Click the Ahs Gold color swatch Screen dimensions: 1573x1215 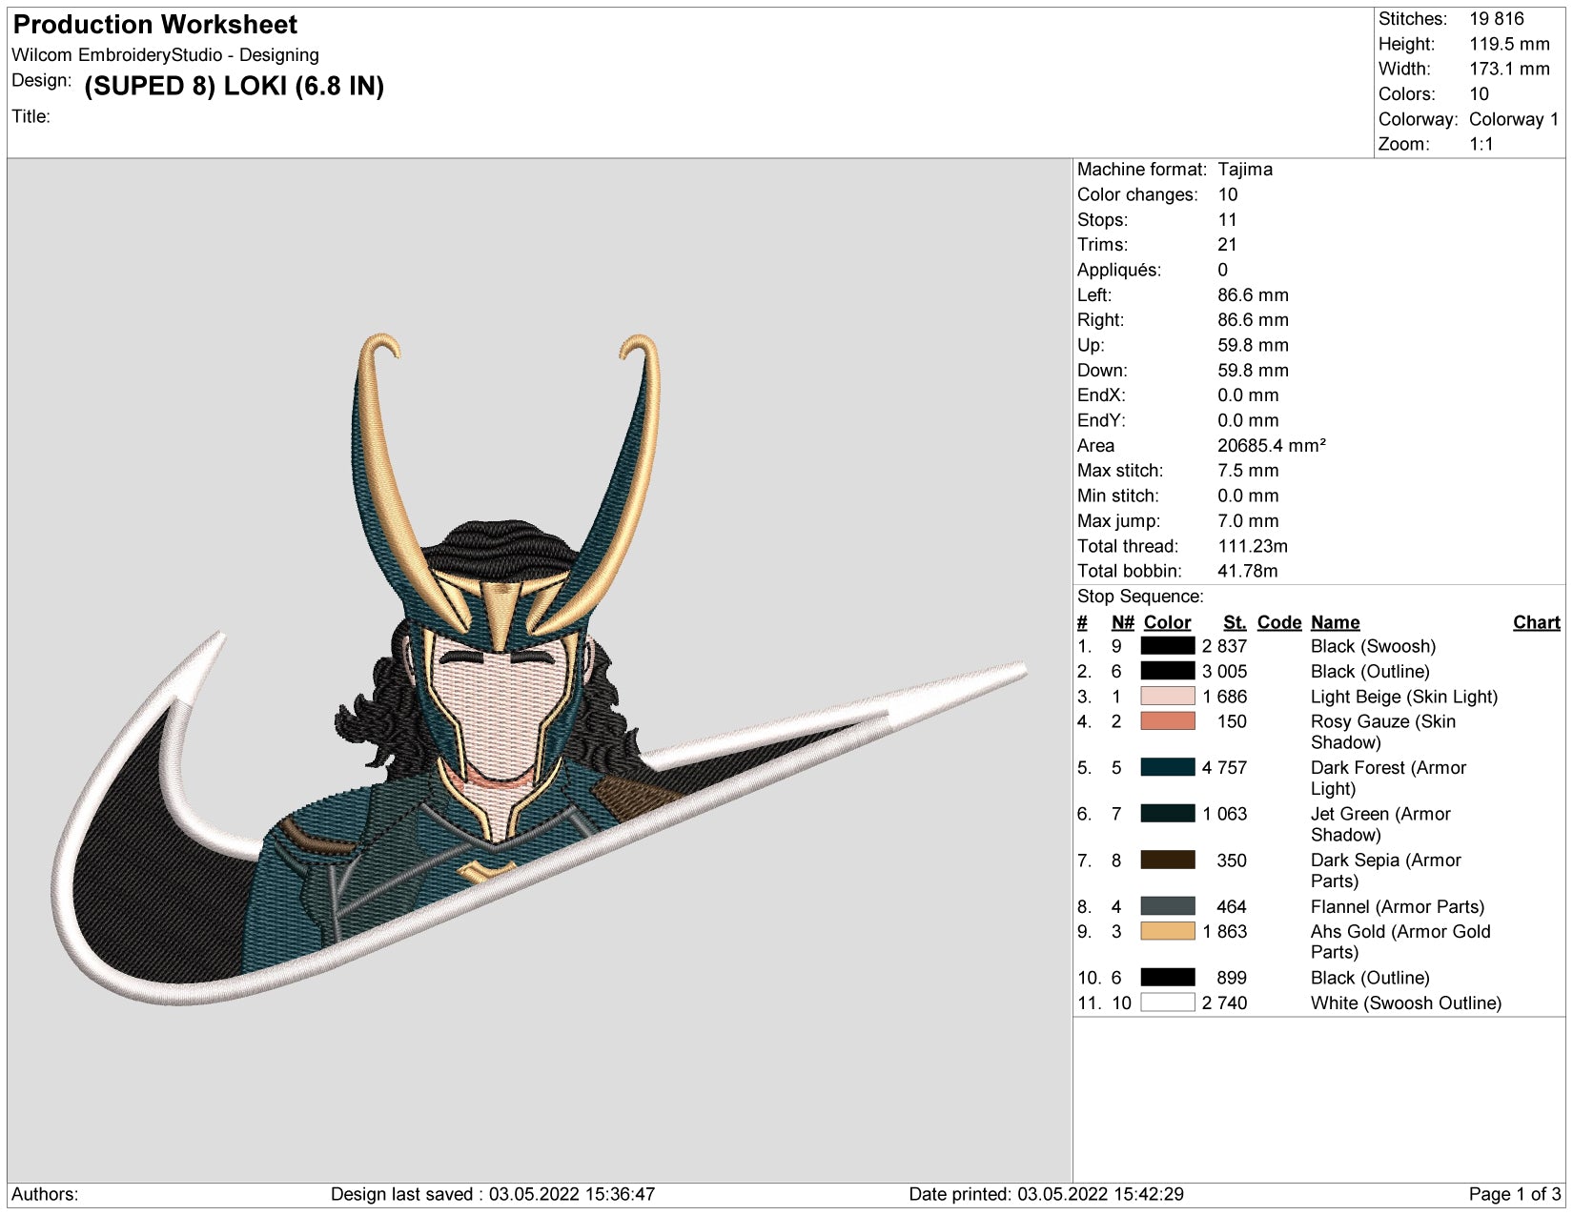(x=1167, y=931)
